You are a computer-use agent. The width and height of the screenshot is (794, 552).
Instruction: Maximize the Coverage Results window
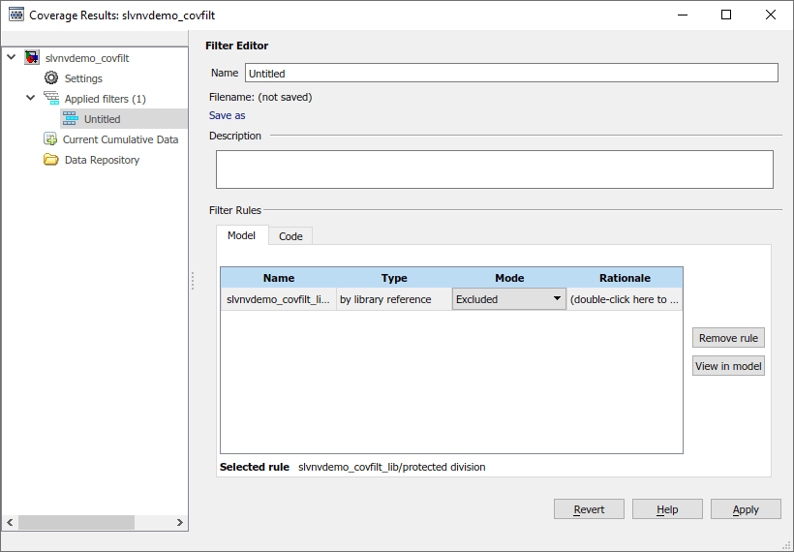[x=726, y=15]
